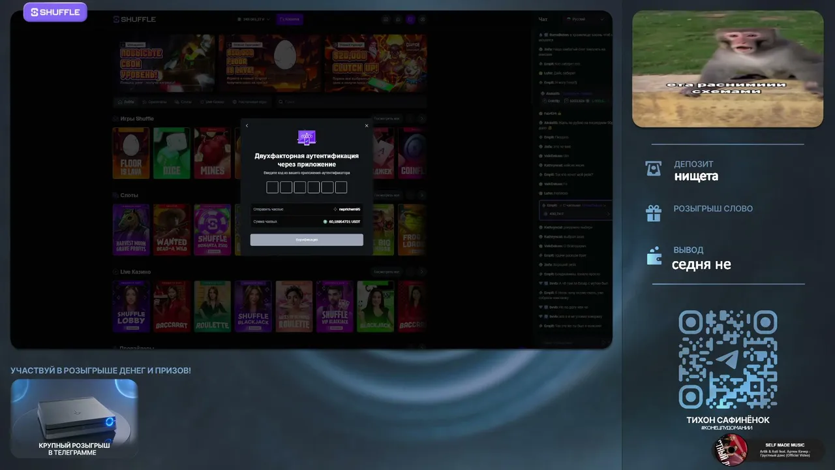Open the Shuffle Blackjack live tile
Image resolution: width=835 pixels, height=470 pixels.
253,306
